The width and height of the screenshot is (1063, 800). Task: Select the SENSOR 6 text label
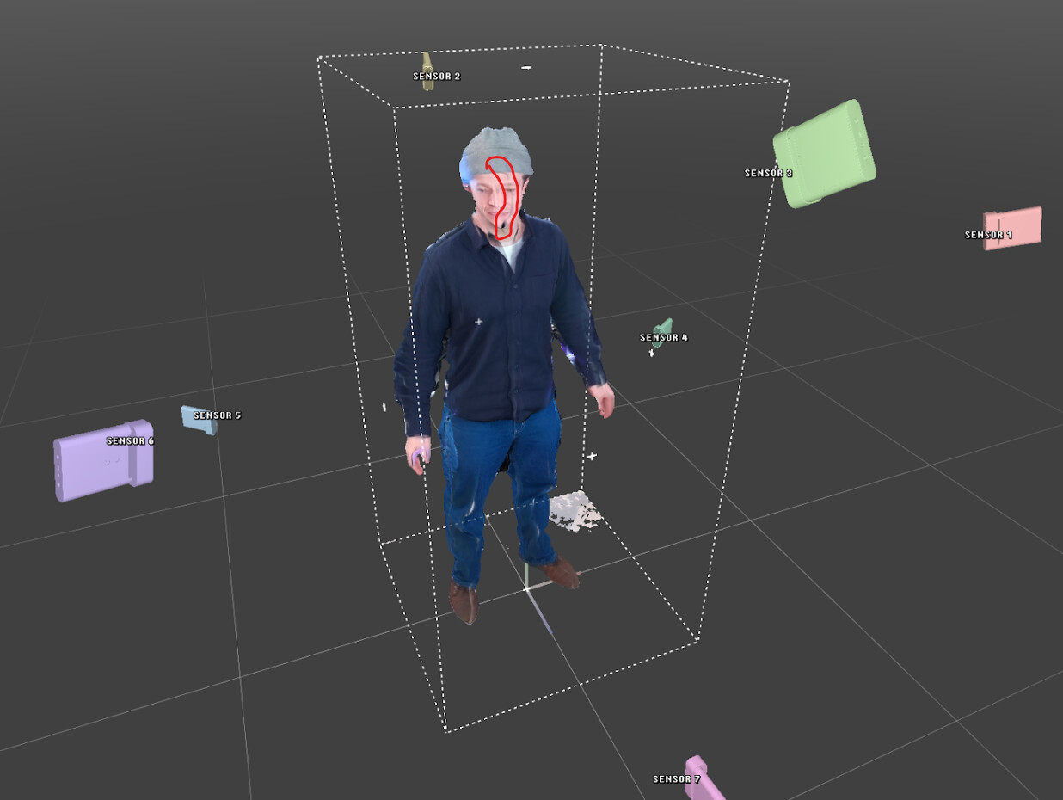[130, 441]
